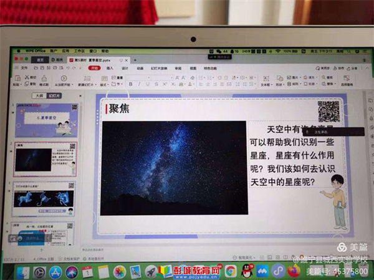
Task: Switch to the Start ribbon tab
Action: click(x=95, y=68)
